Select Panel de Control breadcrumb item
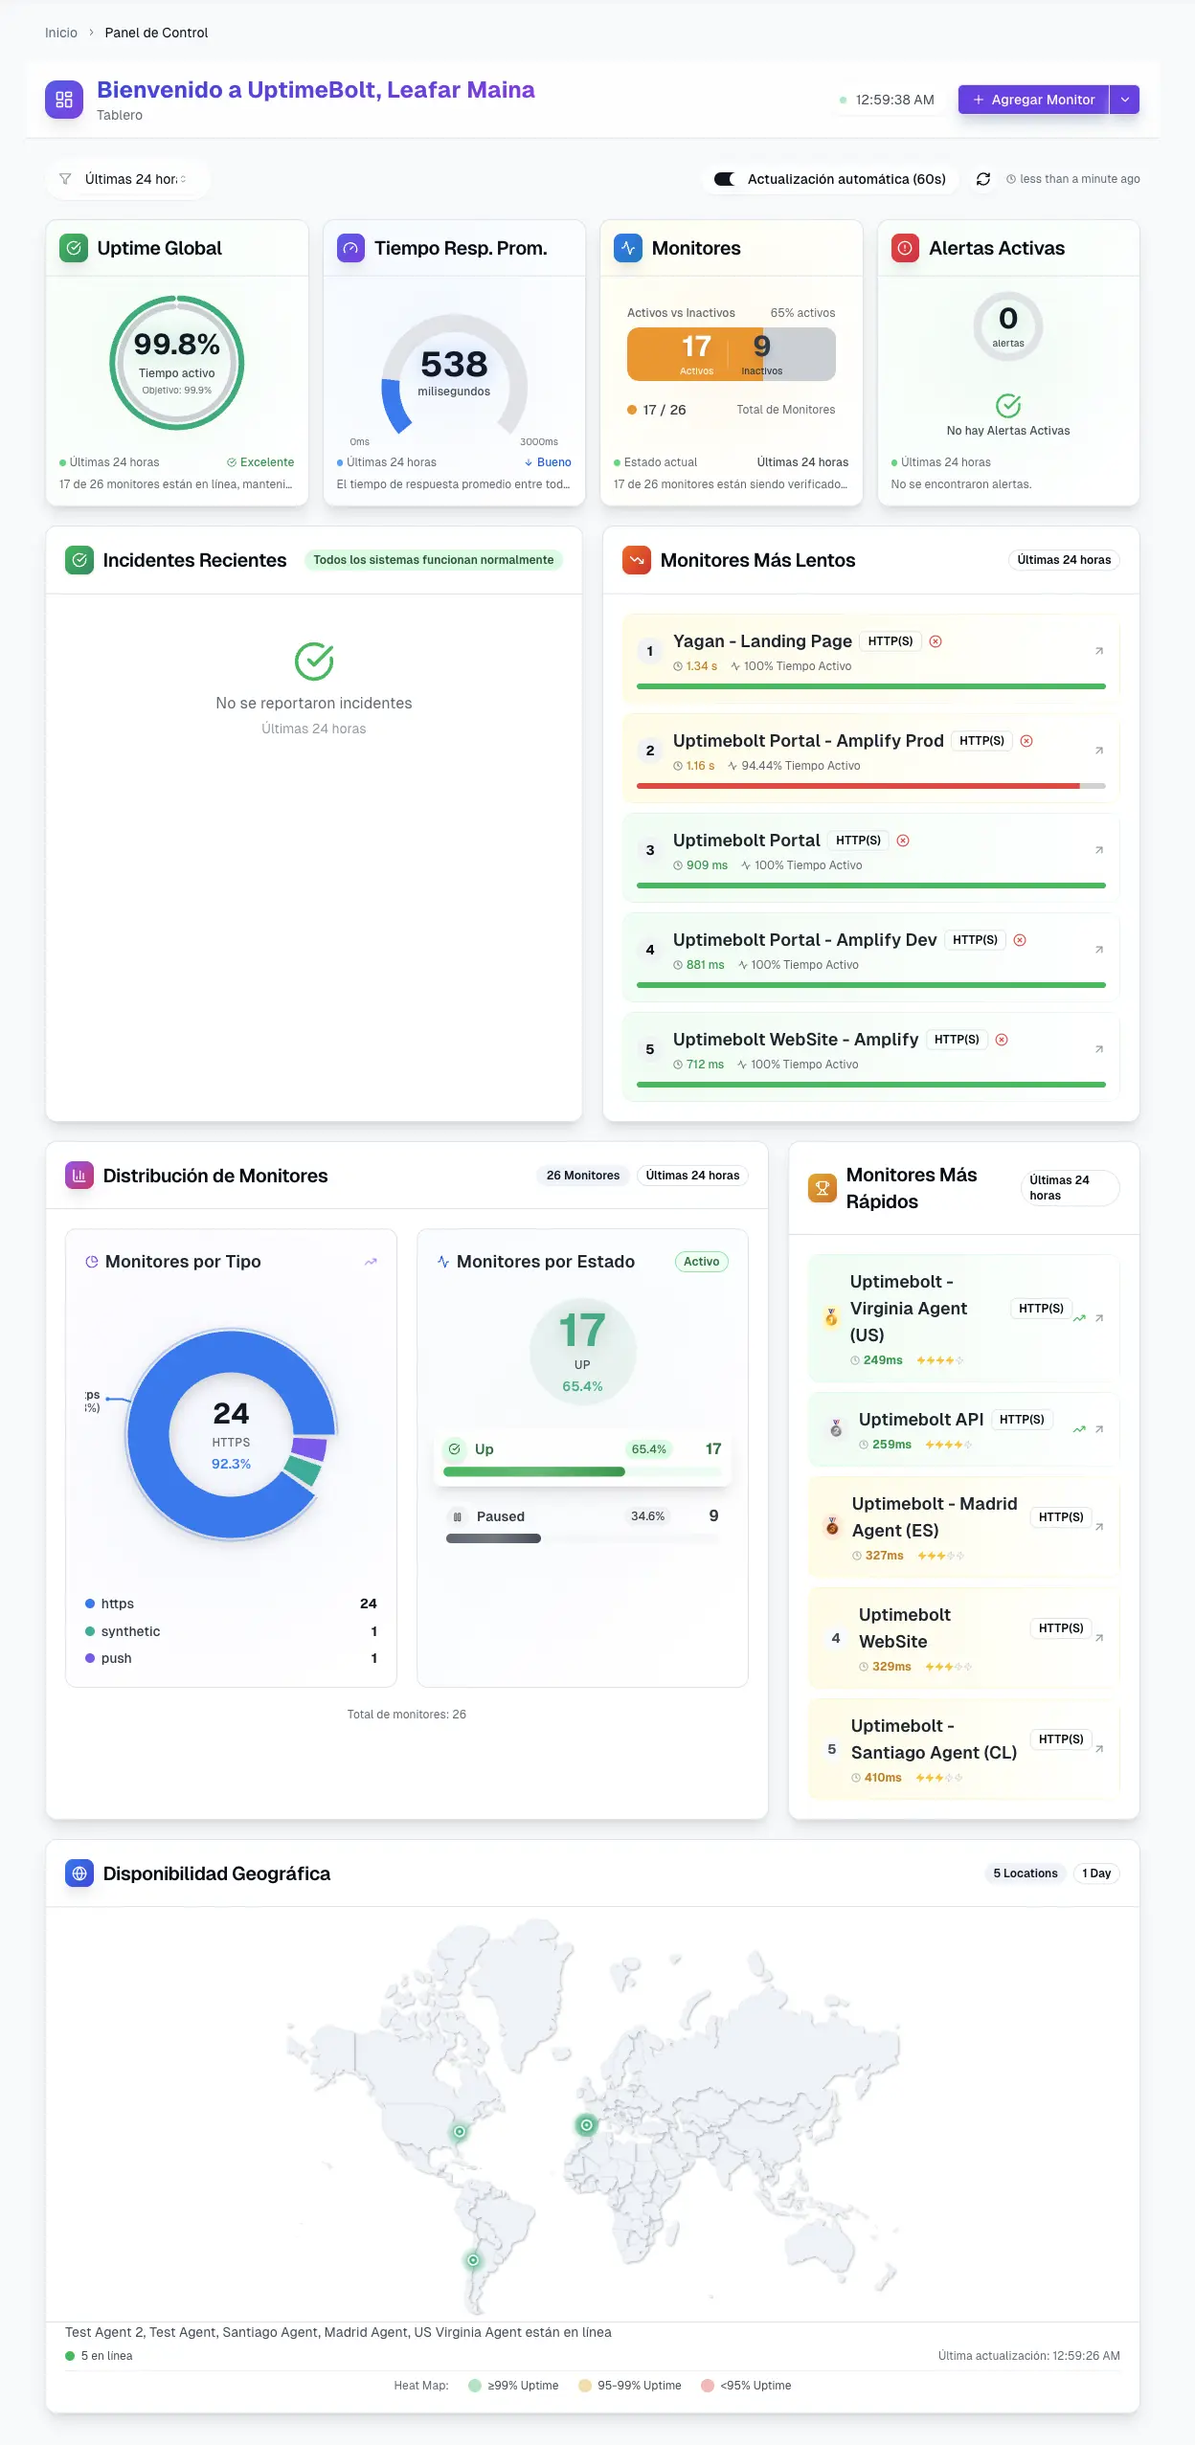This screenshot has width=1195, height=2445. [x=156, y=33]
